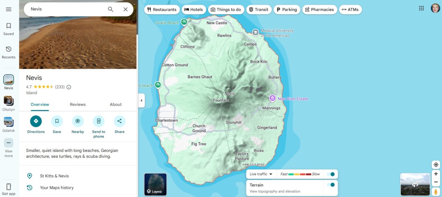Click the Gingerland map label

[267, 128]
